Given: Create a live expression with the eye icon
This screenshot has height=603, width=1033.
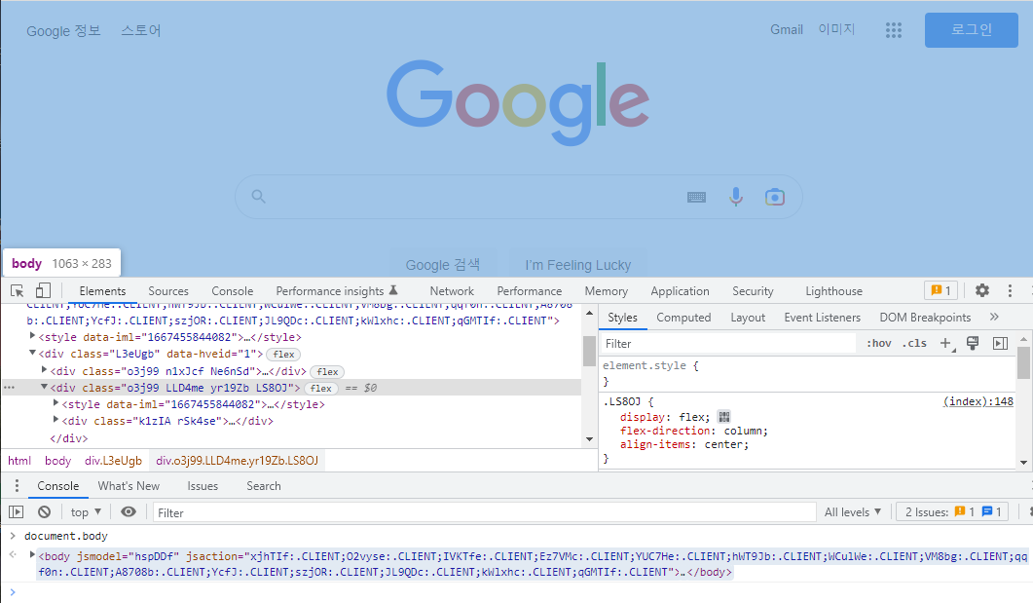Looking at the screenshot, I should 129,511.
